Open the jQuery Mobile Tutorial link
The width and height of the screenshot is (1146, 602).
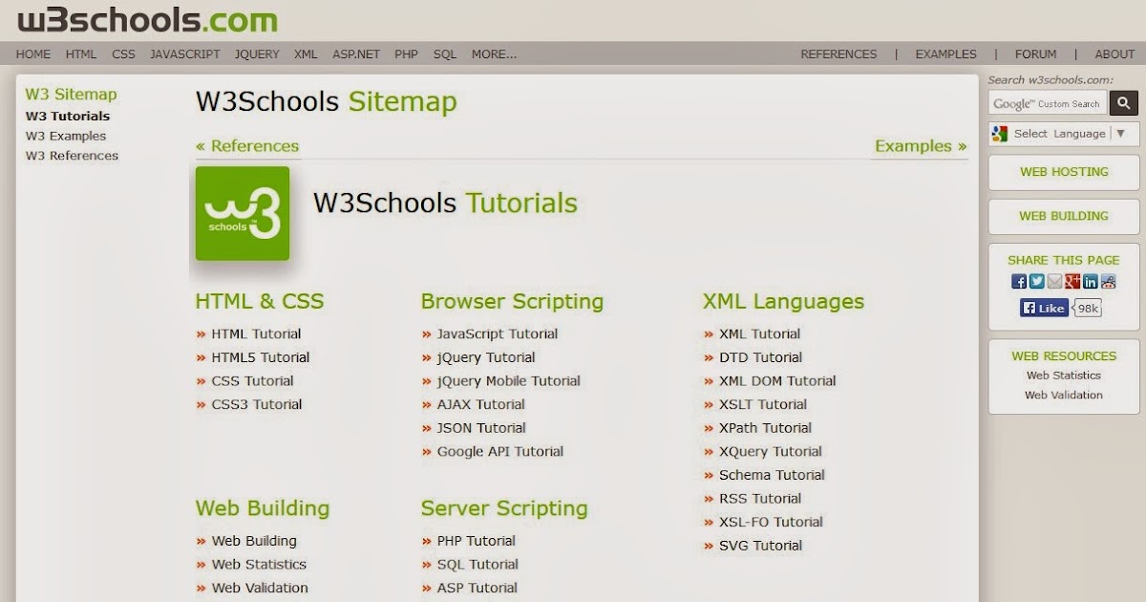click(x=509, y=381)
